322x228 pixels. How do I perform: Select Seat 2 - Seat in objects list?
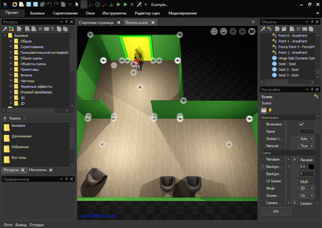pyautogui.click(x=288, y=70)
